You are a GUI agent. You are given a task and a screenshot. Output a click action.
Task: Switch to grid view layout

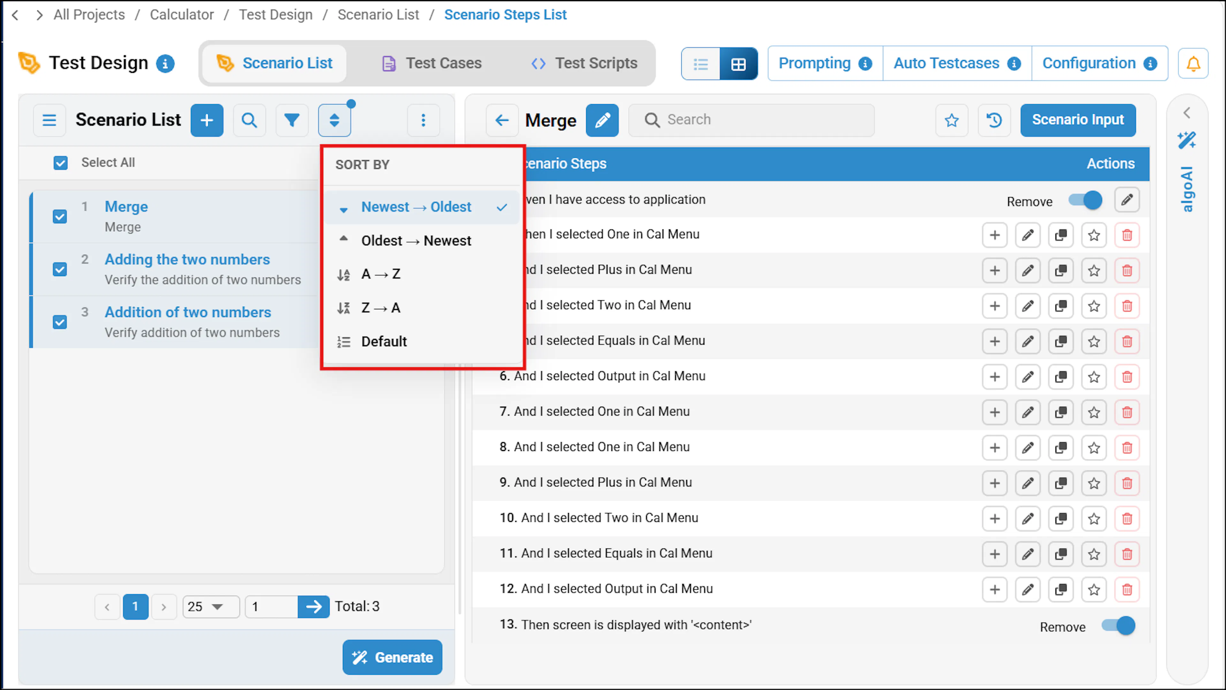(x=738, y=63)
